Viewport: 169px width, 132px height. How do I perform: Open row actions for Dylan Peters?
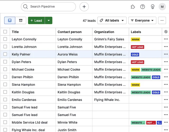click(x=166, y=62)
